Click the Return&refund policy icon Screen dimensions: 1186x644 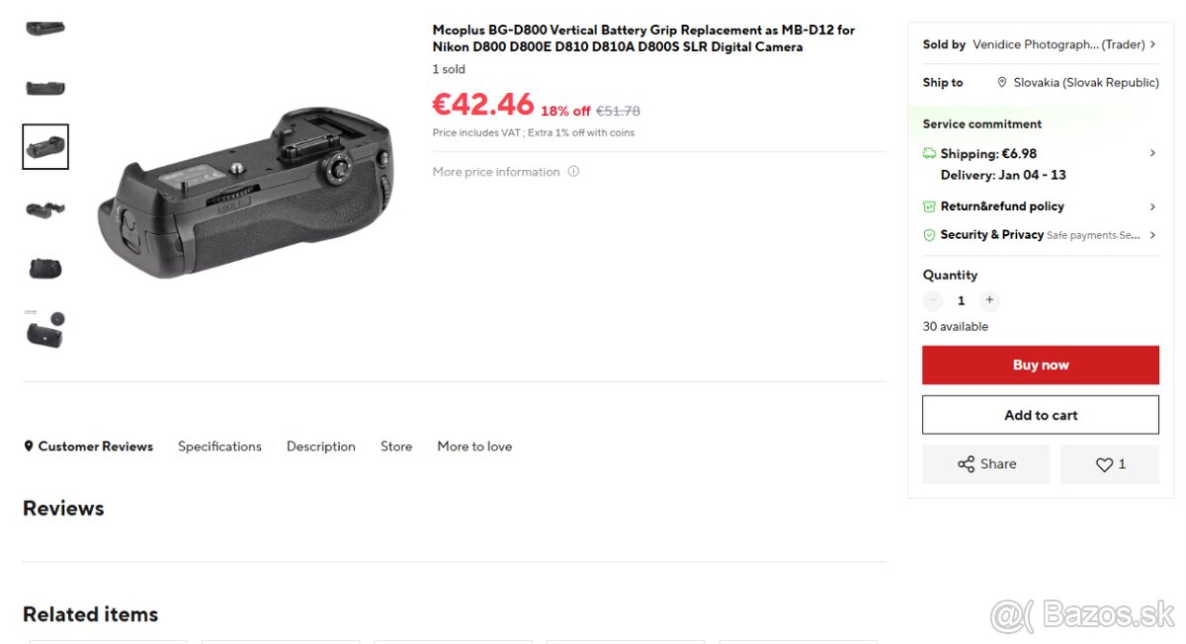929,206
